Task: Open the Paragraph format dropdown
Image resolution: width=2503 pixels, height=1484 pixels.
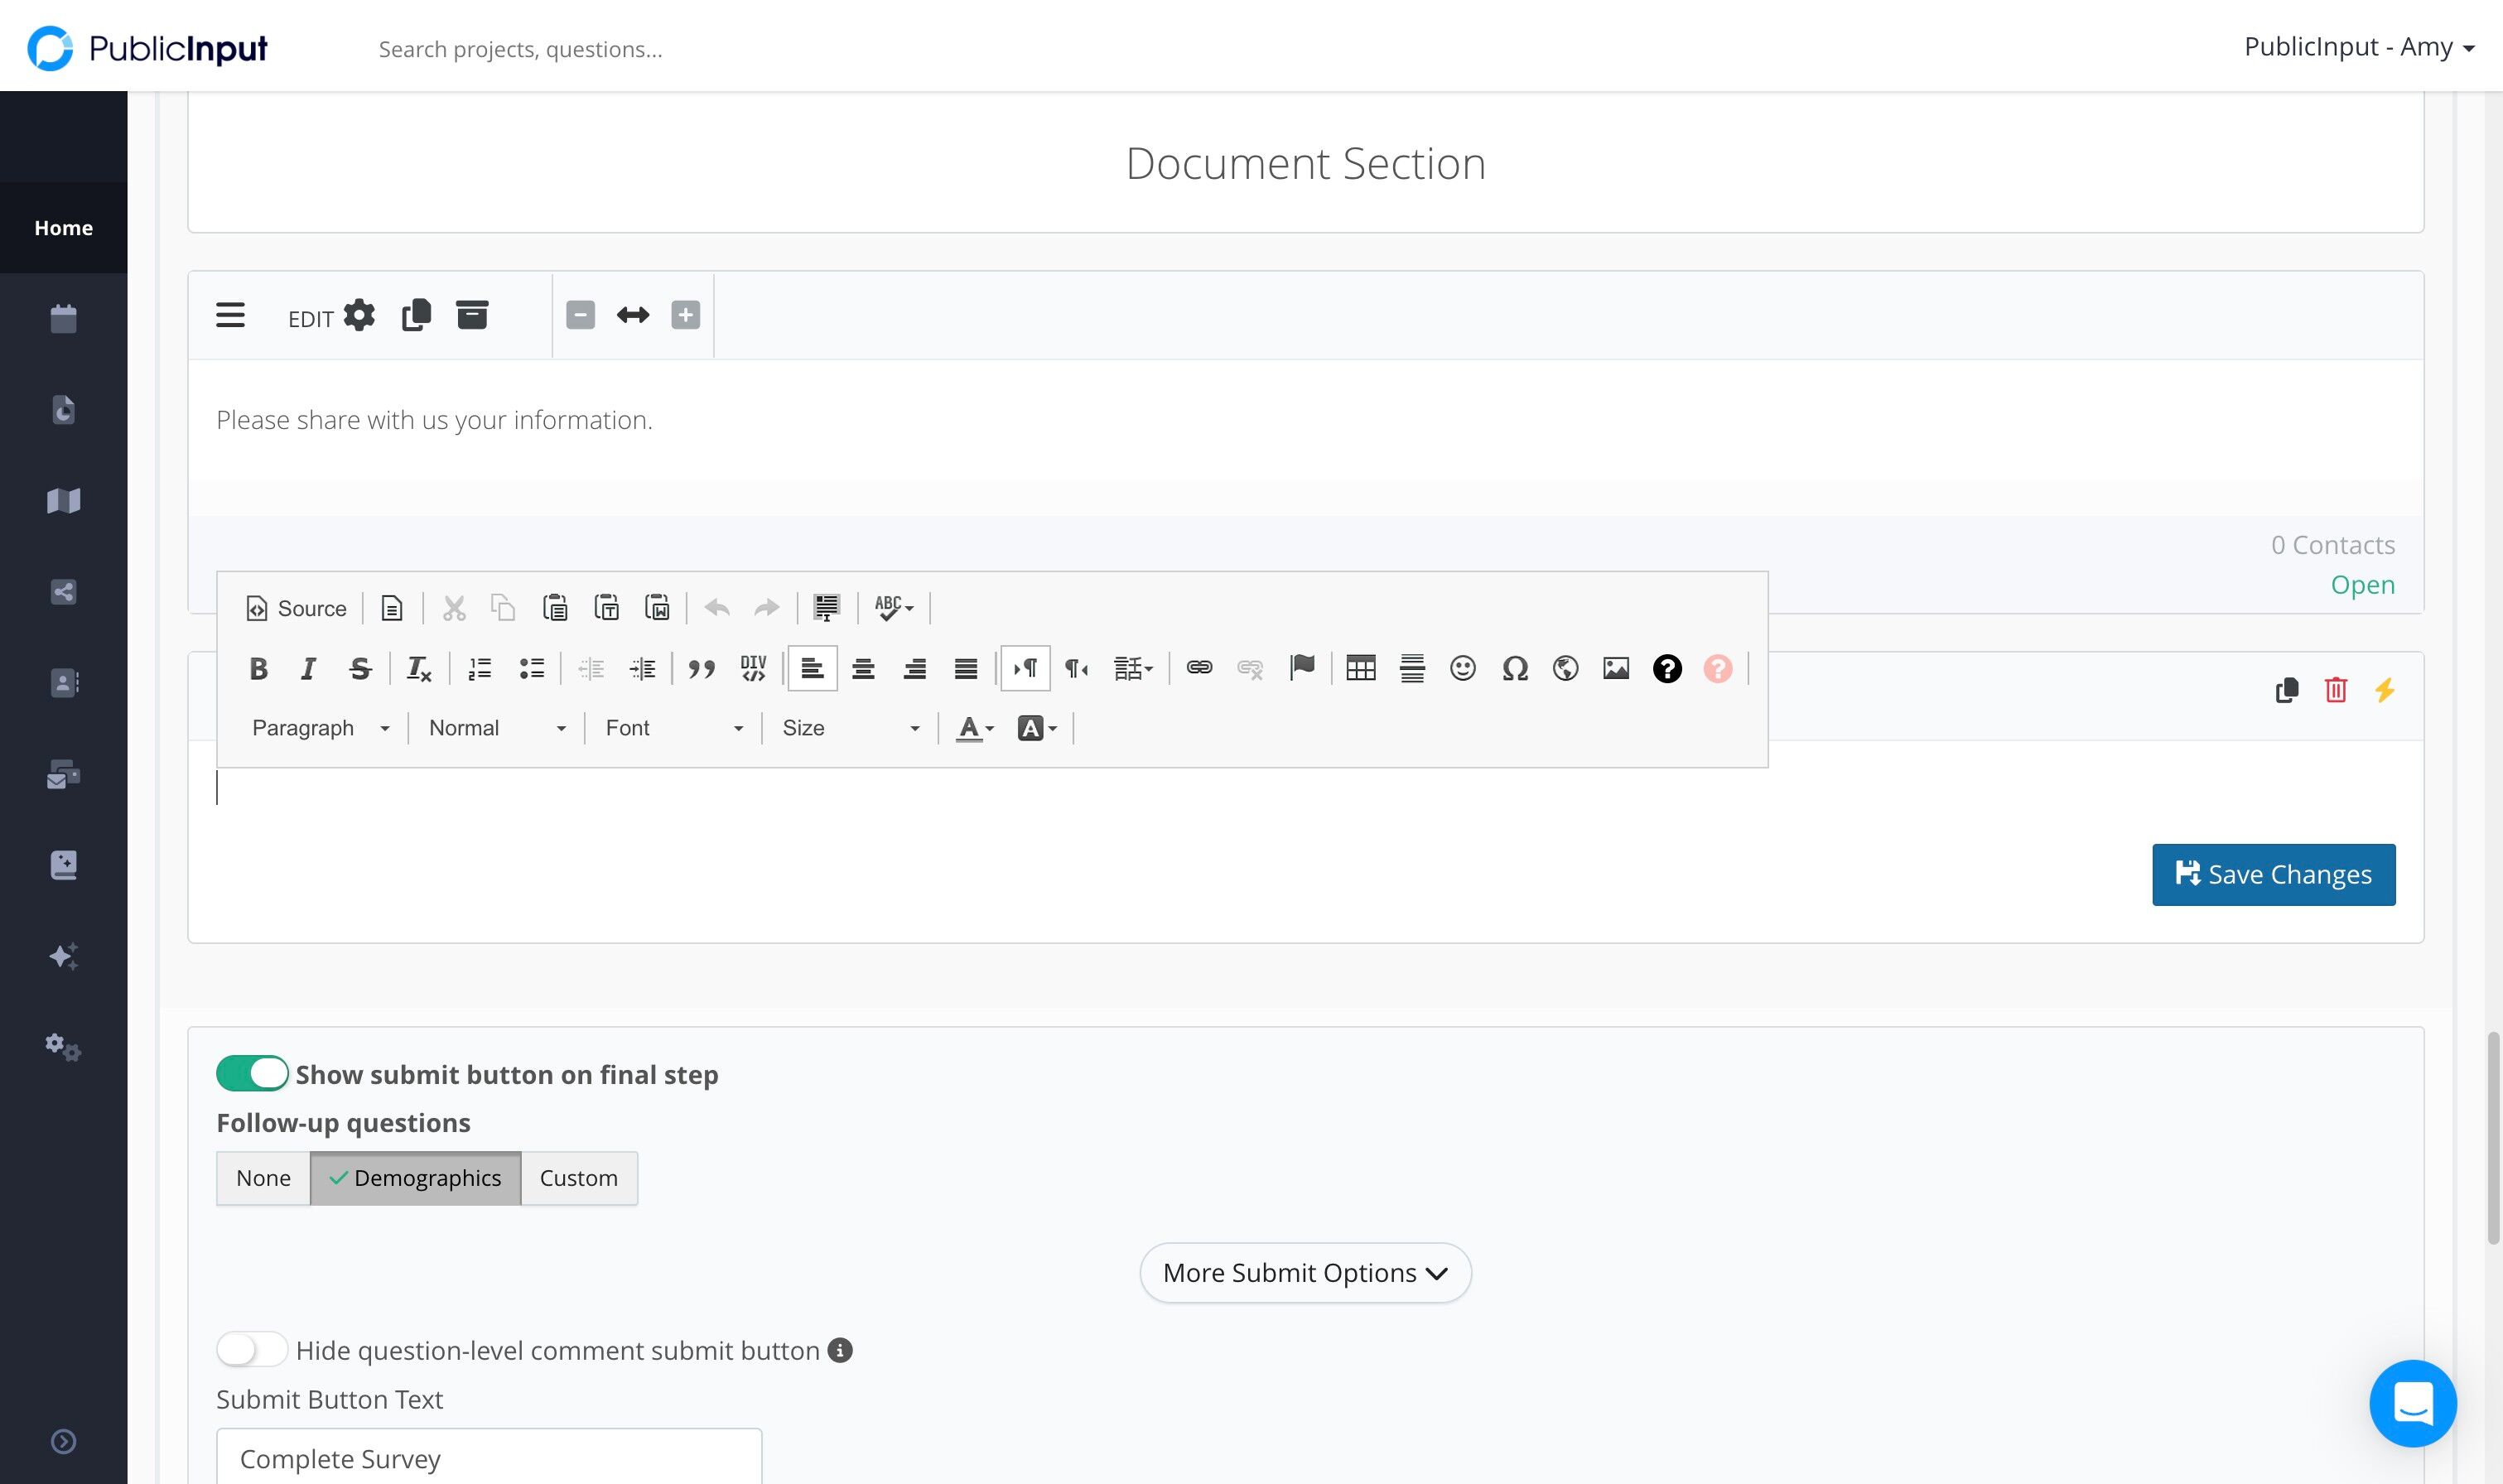Action: point(320,728)
